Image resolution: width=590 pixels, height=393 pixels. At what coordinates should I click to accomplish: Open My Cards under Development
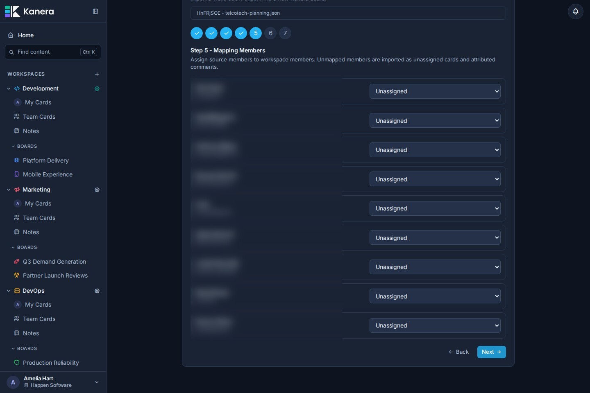pyautogui.click(x=38, y=102)
